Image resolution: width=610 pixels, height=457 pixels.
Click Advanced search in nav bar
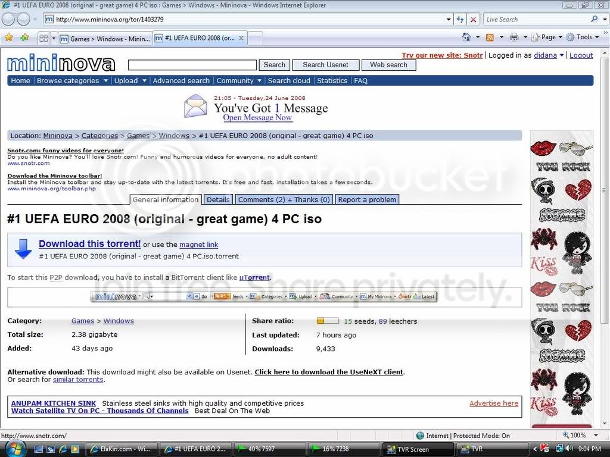[x=181, y=81]
